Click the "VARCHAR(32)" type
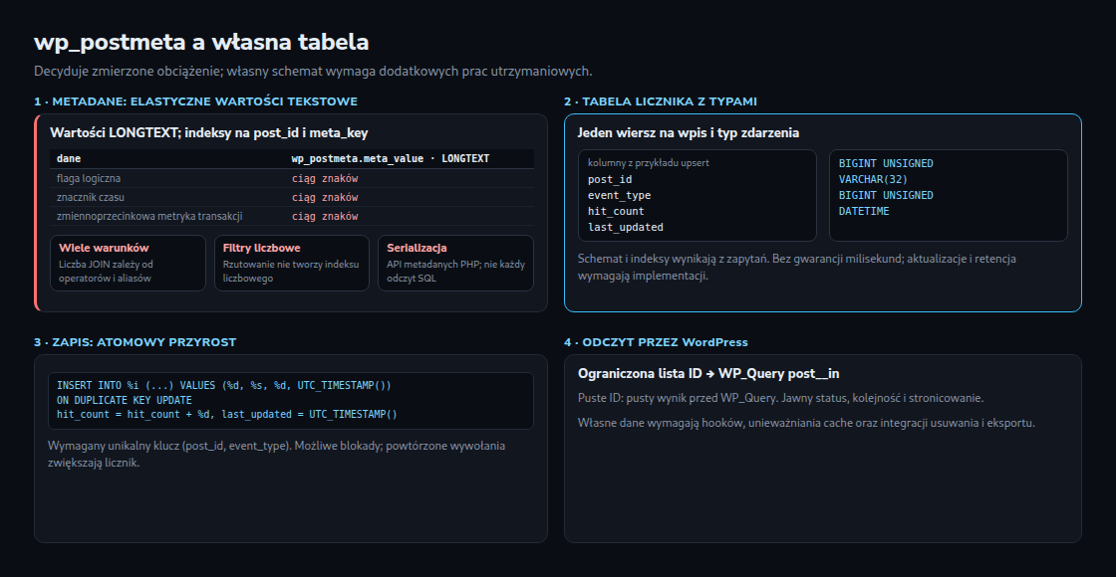The height and width of the screenshot is (577, 1116). click(873, 179)
